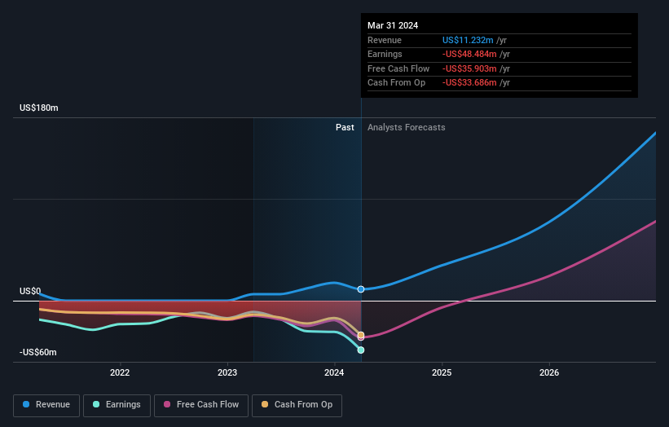Click the orange Cash From Op legend dot
669x427 pixels.
(x=265, y=404)
